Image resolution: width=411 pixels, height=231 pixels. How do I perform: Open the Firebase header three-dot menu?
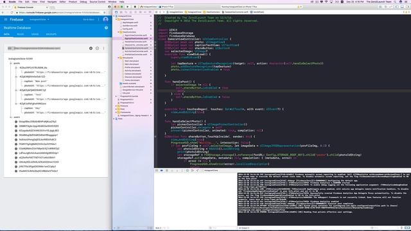pyautogui.click(x=98, y=19)
